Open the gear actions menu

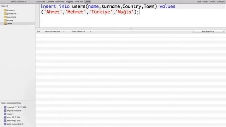click(x=38, y=31)
